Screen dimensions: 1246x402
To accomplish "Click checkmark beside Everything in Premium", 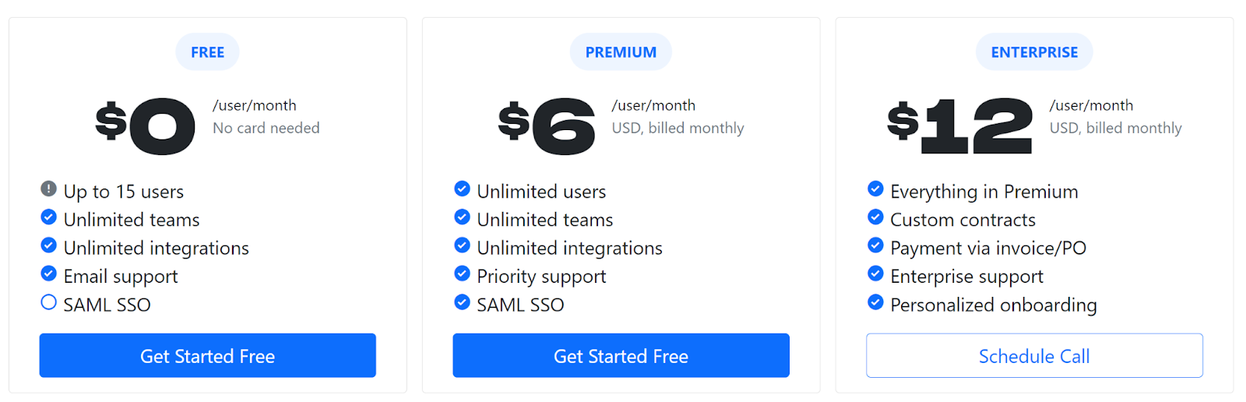I will click(875, 189).
